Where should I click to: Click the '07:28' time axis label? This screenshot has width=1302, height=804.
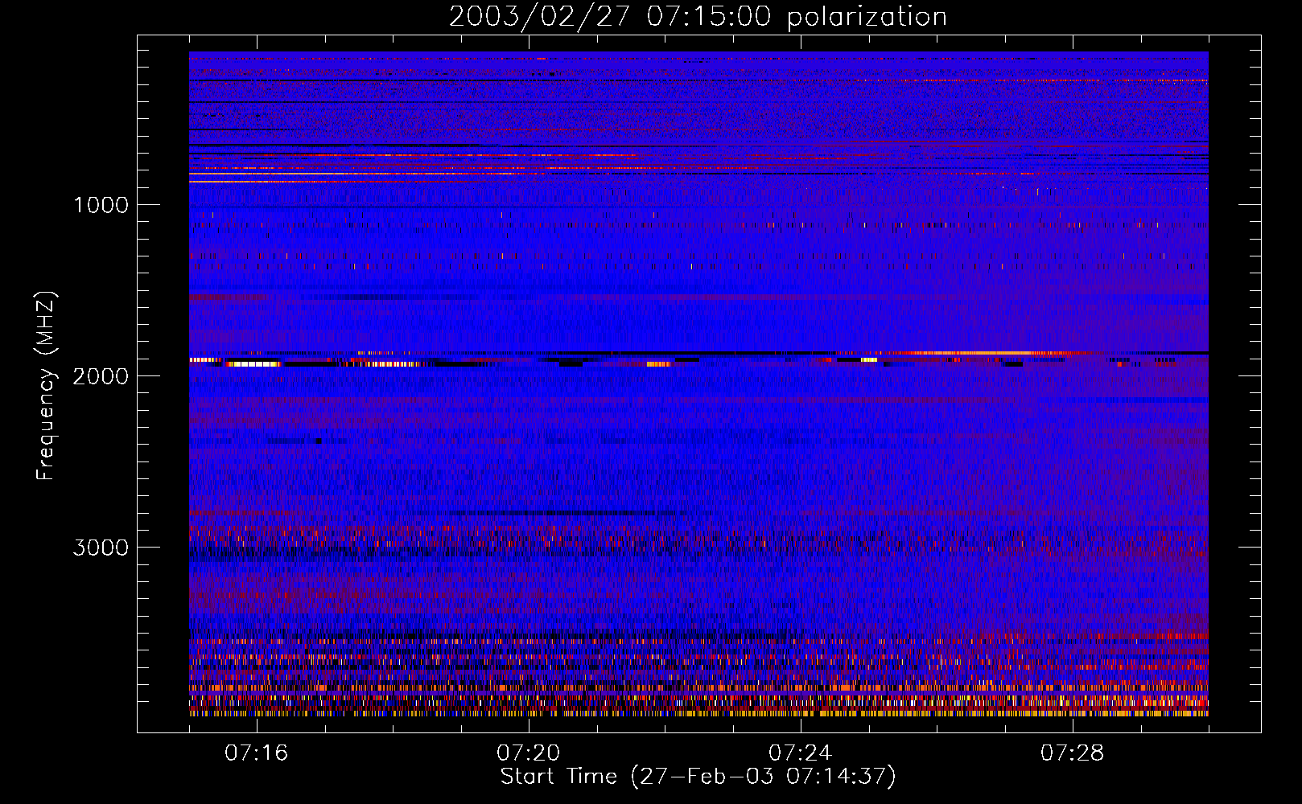pos(1073,753)
